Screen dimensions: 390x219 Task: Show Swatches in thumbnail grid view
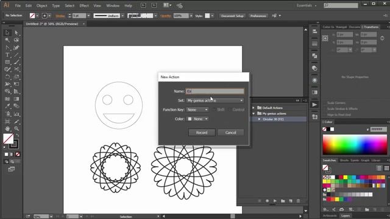coord(386,168)
